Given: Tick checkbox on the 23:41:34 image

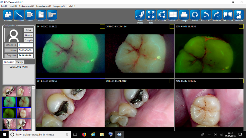Looking at the screenshot, I should [x=172, y=26].
